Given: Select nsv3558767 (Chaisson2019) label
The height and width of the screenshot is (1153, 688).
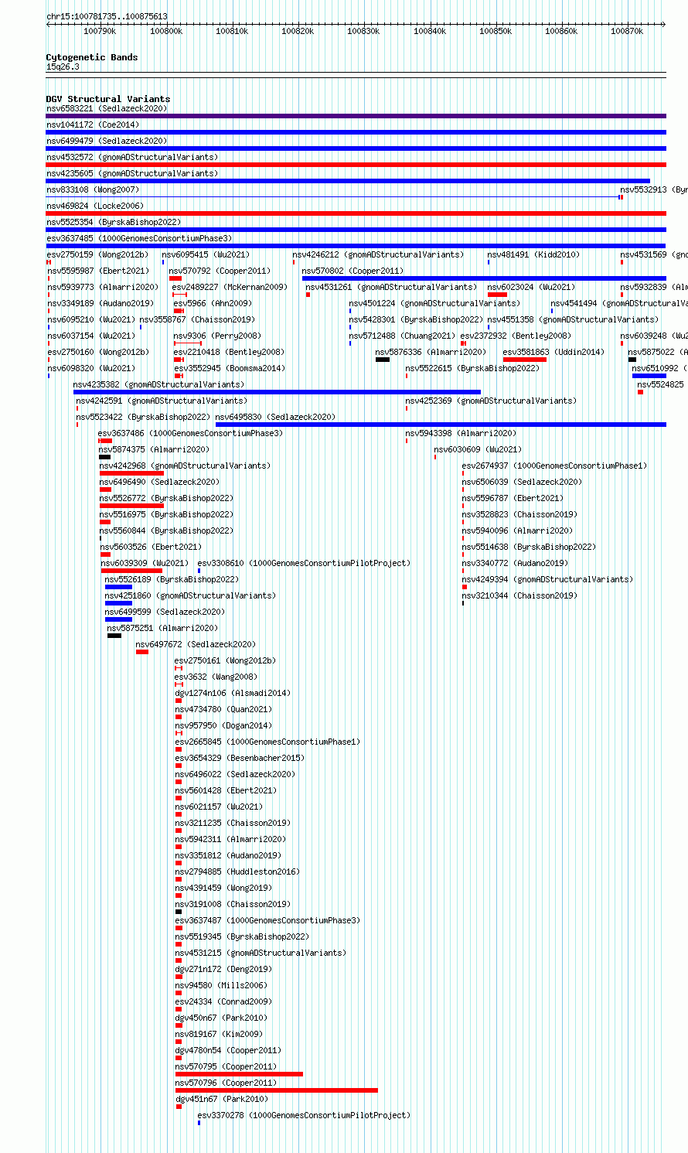Looking at the screenshot, I should click(197, 319).
